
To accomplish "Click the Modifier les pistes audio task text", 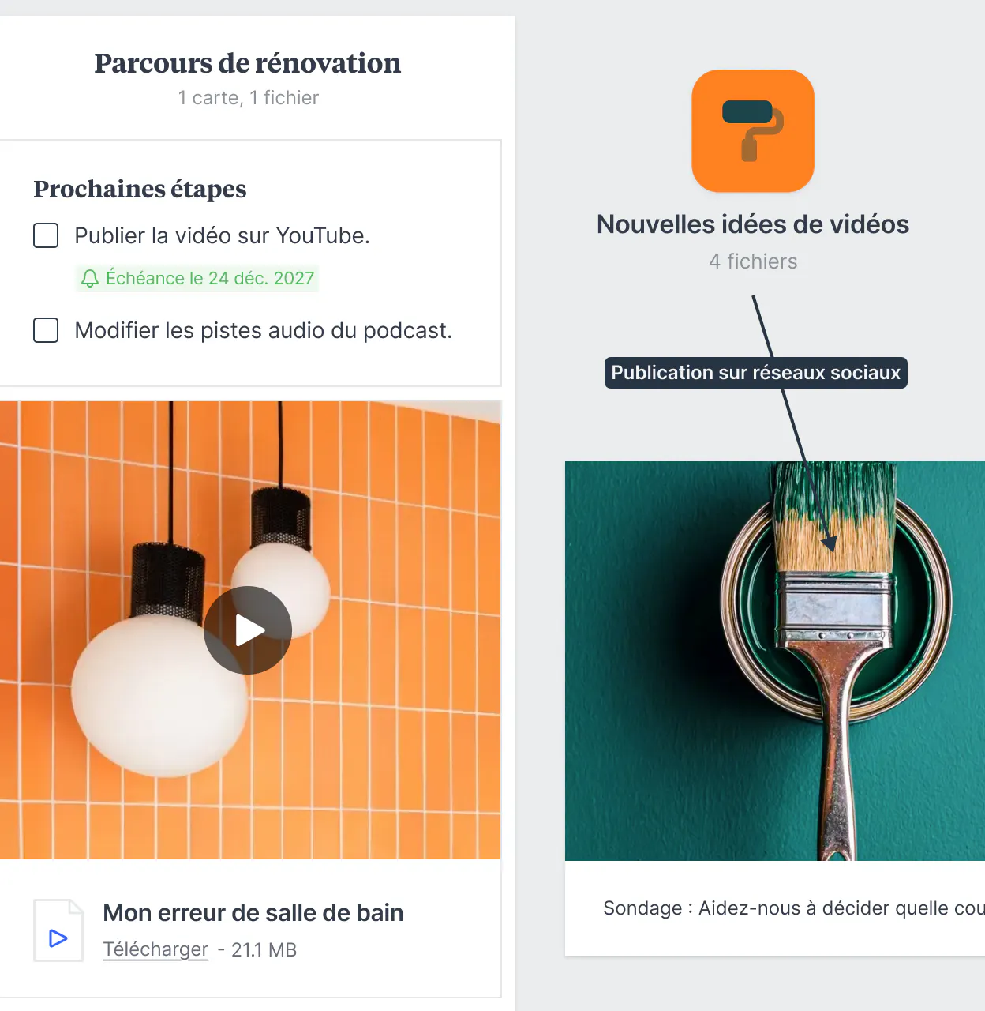I will pyautogui.click(x=264, y=330).
